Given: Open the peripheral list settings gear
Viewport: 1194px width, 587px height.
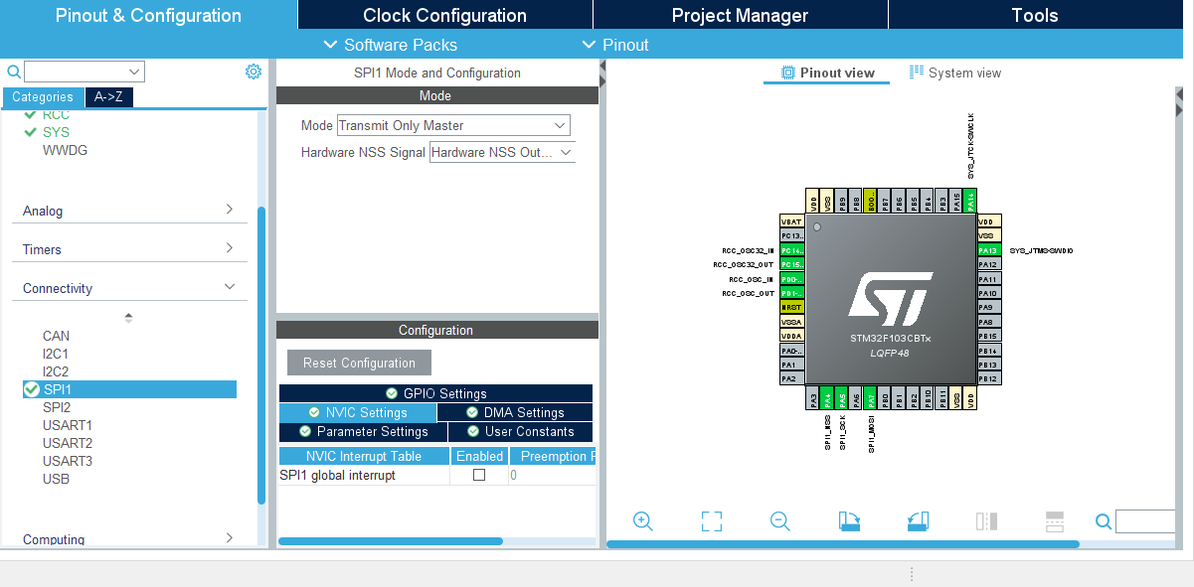Looking at the screenshot, I should click(x=254, y=72).
